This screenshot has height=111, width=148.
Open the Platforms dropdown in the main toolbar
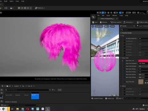(x=40, y=8)
